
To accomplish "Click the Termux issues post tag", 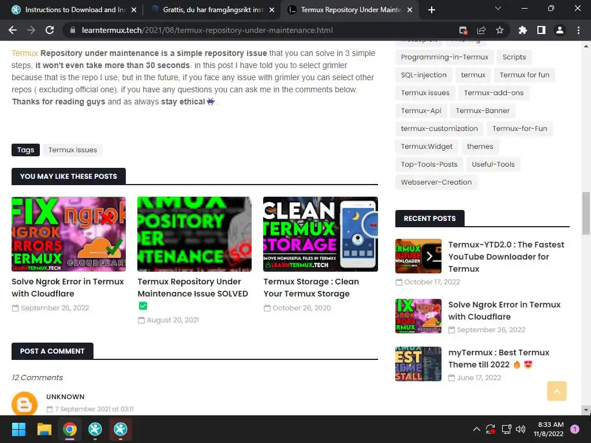I will point(73,150).
